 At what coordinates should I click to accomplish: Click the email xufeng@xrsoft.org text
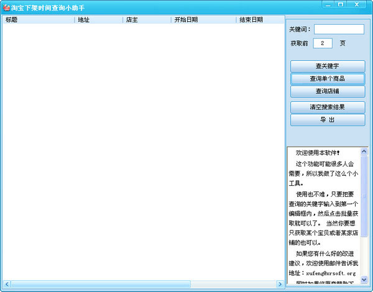331,273
